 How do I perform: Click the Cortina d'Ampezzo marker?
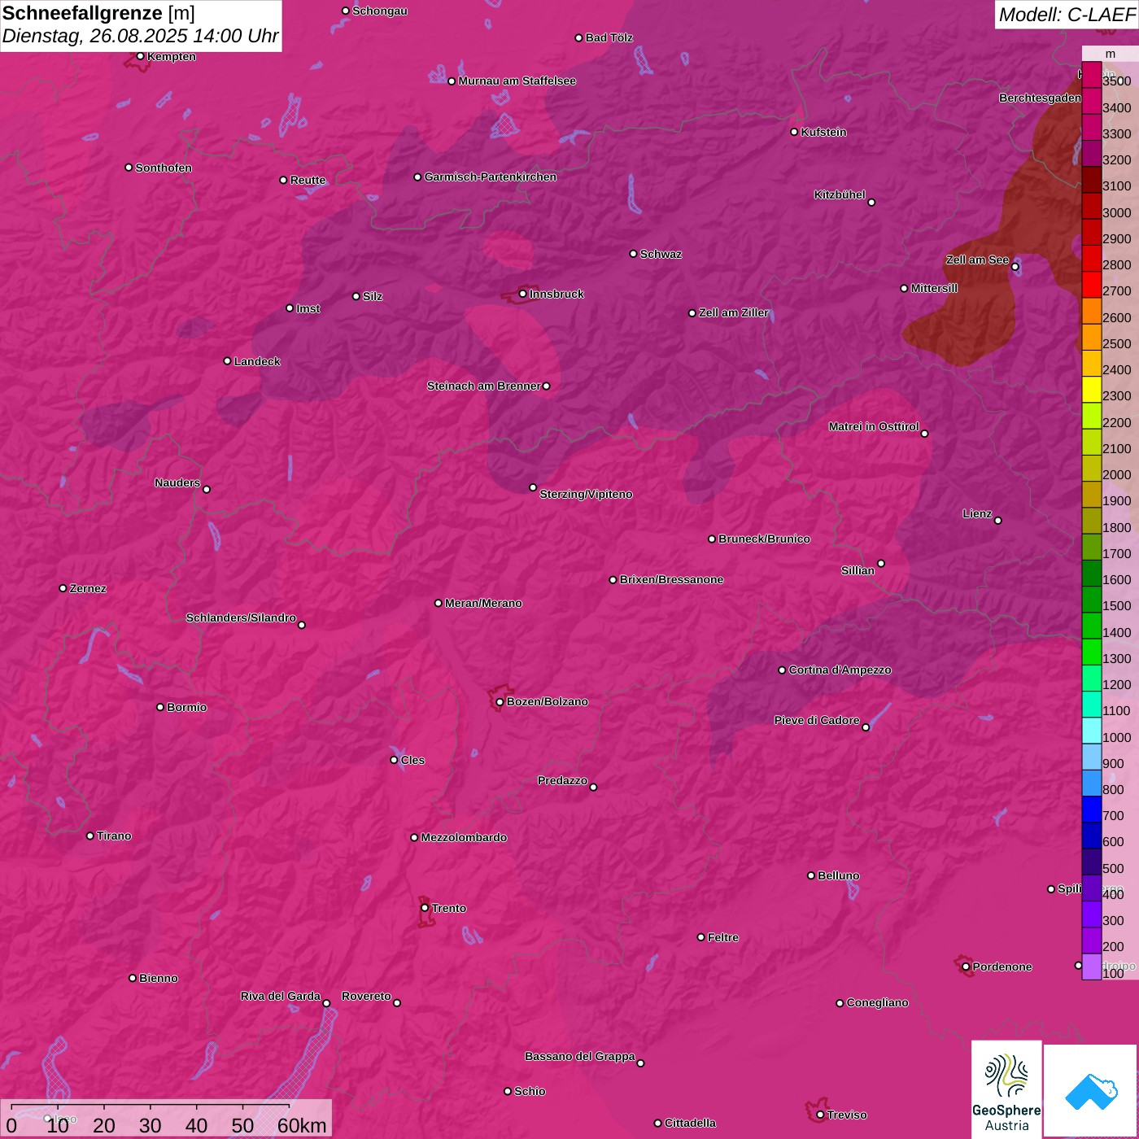[783, 670]
